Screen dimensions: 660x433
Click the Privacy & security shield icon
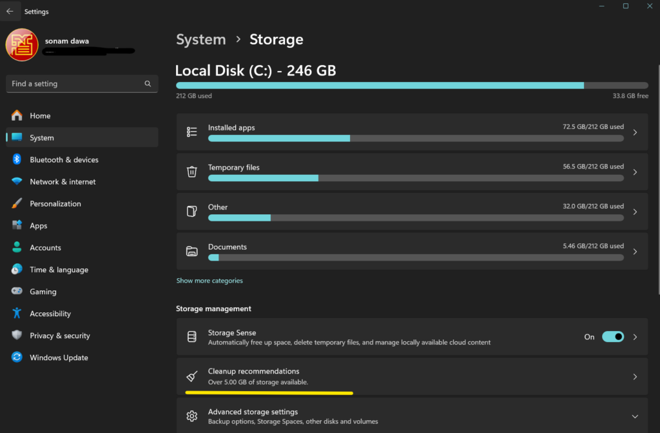[17, 336]
